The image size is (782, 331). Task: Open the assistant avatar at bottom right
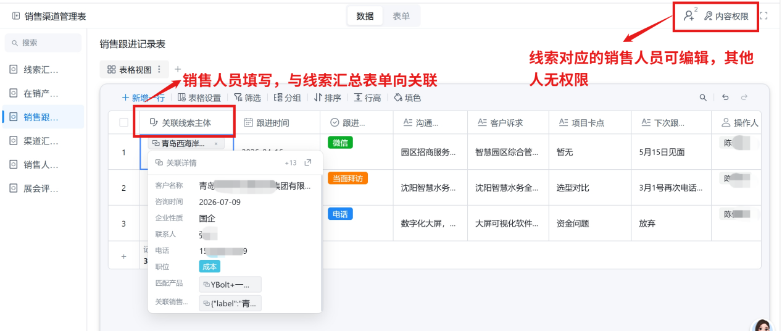(x=763, y=325)
